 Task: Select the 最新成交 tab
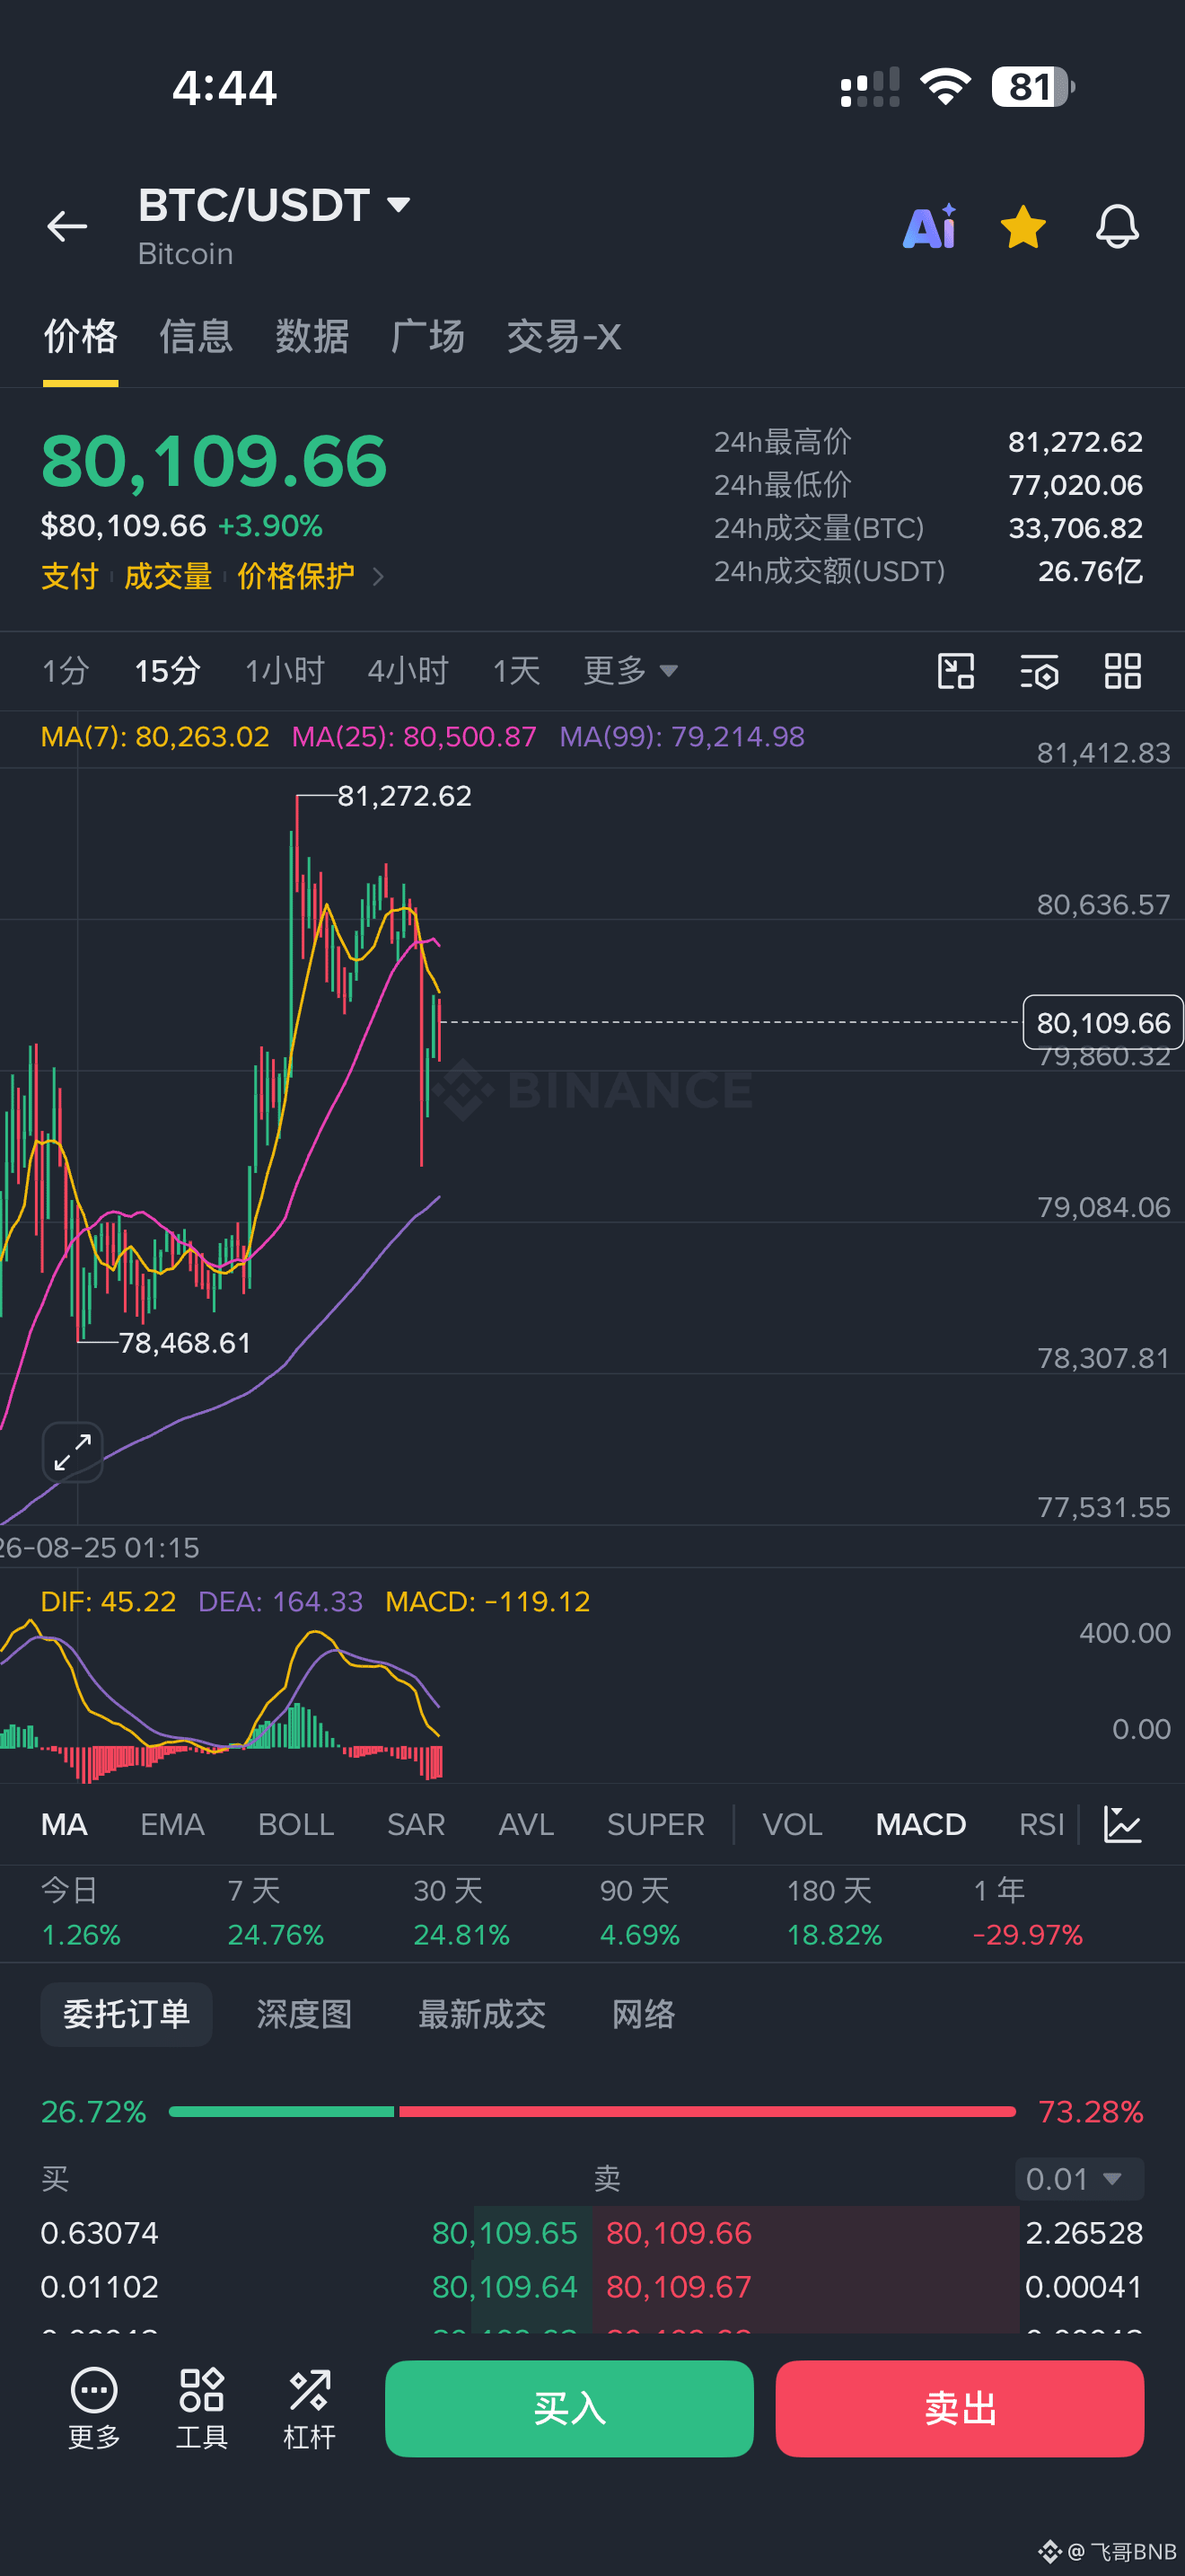pyautogui.click(x=483, y=2014)
